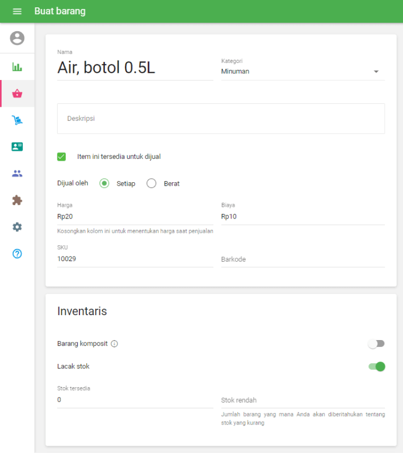
Task: Enable the Barang komposit toggle
Action: point(376,343)
